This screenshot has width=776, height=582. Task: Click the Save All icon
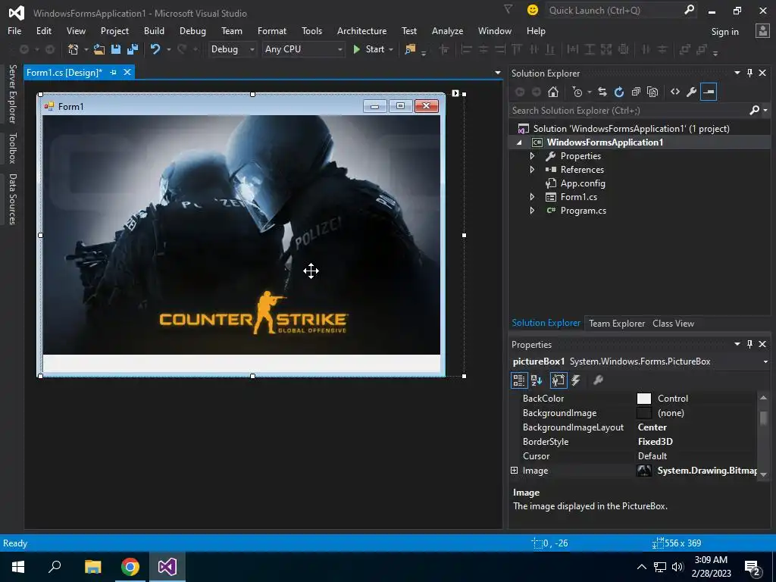133,49
